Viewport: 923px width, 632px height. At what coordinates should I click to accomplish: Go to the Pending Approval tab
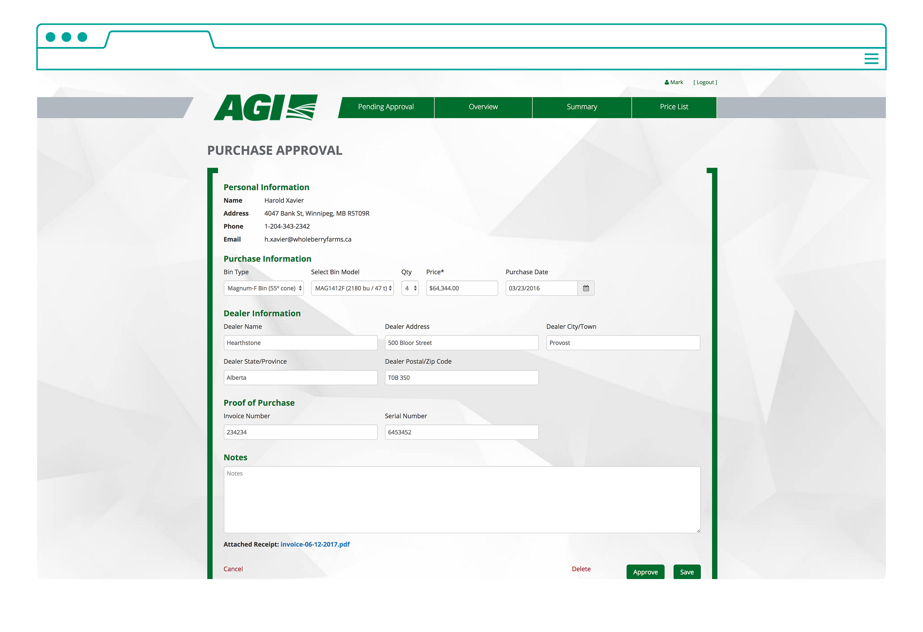[x=386, y=107]
